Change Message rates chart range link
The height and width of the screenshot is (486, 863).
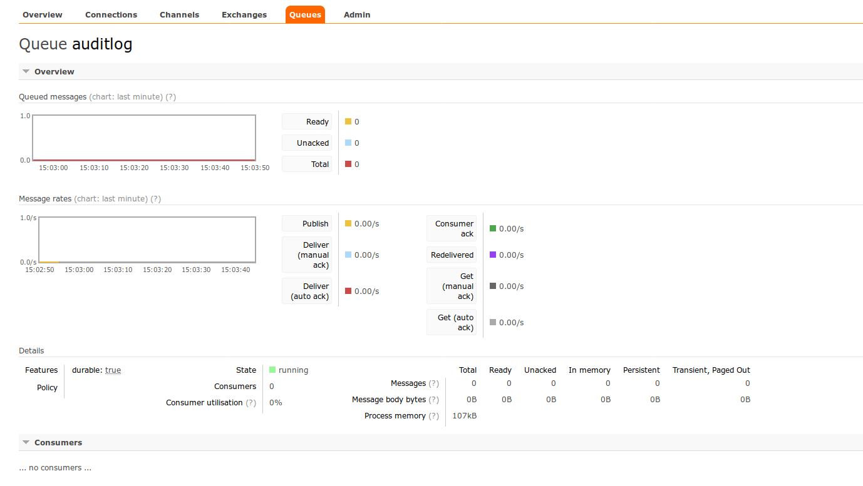(x=111, y=199)
